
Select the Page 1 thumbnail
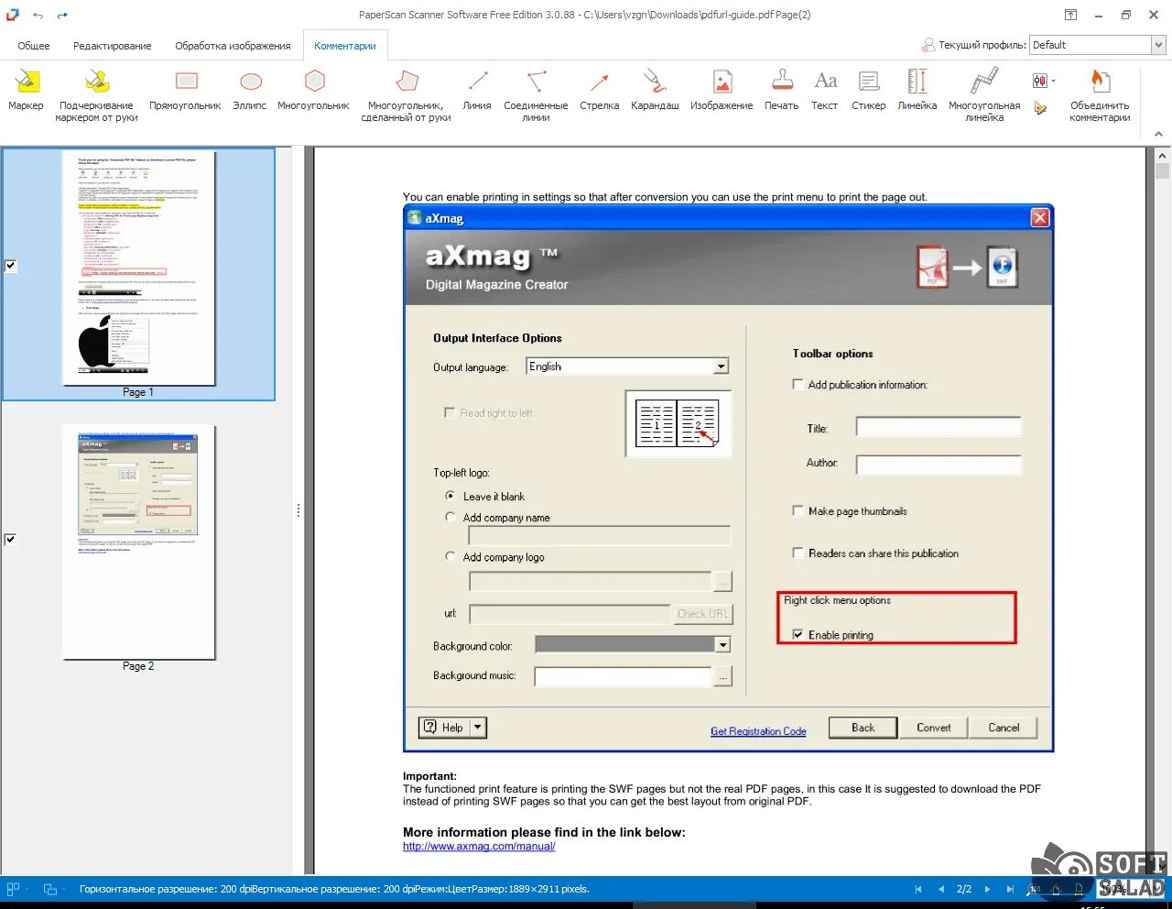click(x=139, y=268)
